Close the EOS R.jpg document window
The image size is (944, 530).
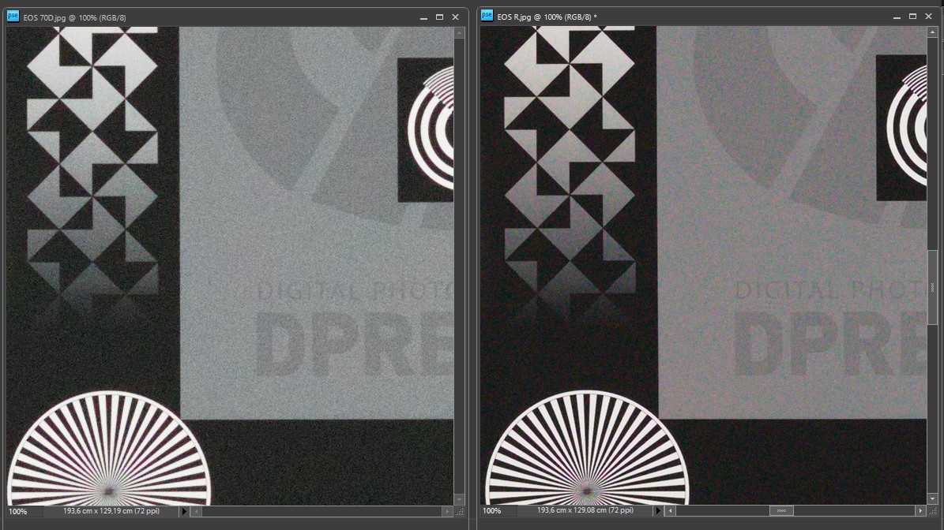[x=928, y=17]
